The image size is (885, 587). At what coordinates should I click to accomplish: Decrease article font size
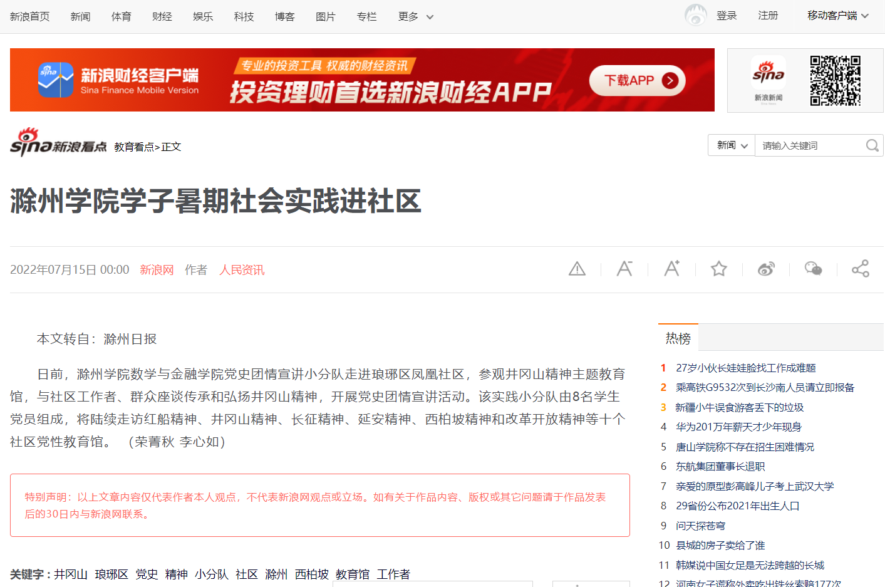click(x=624, y=269)
